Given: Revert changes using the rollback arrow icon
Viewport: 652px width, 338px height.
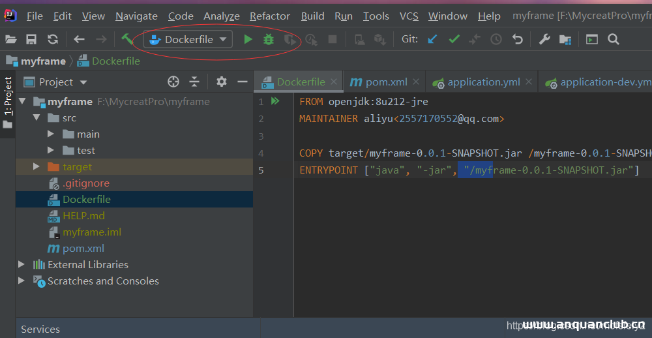Looking at the screenshot, I should click(518, 40).
